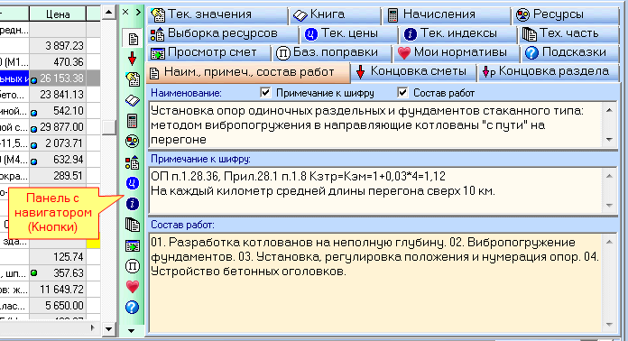Click the Тех. часть pages navigator icon
Viewport: 628px width, 341px height.
click(132, 225)
